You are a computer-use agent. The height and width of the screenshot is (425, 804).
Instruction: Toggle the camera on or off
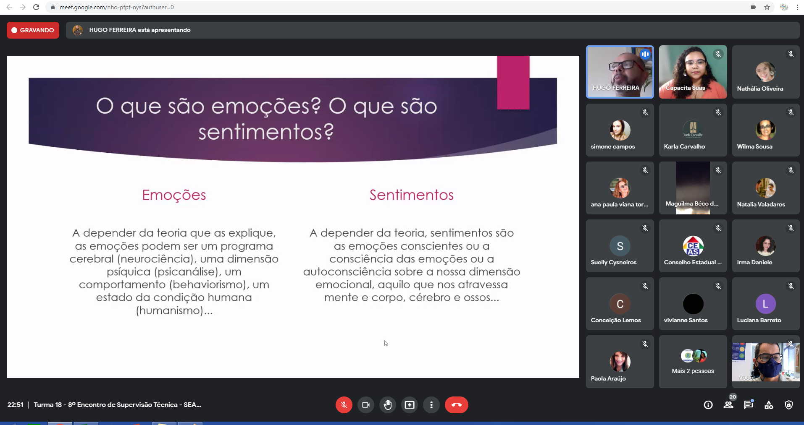pos(366,405)
